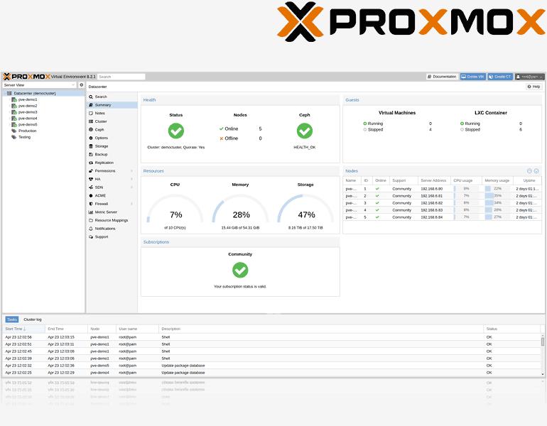Viewport: 547px width, 426px height.
Task: Select the Datacenter (democluster) tree item
Action: (x=44, y=94)
